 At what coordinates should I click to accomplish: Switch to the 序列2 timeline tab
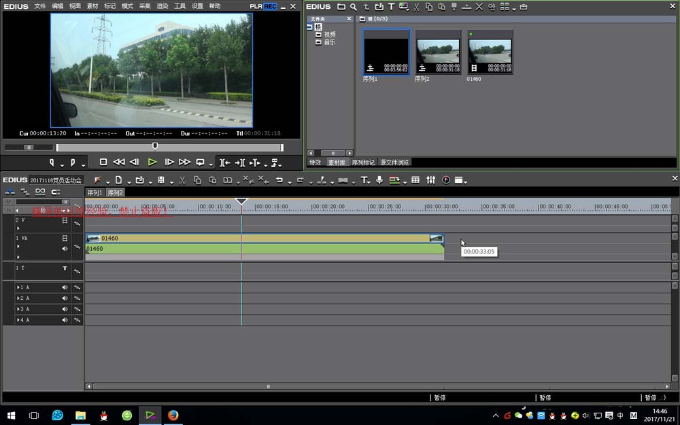coord(116,192)
